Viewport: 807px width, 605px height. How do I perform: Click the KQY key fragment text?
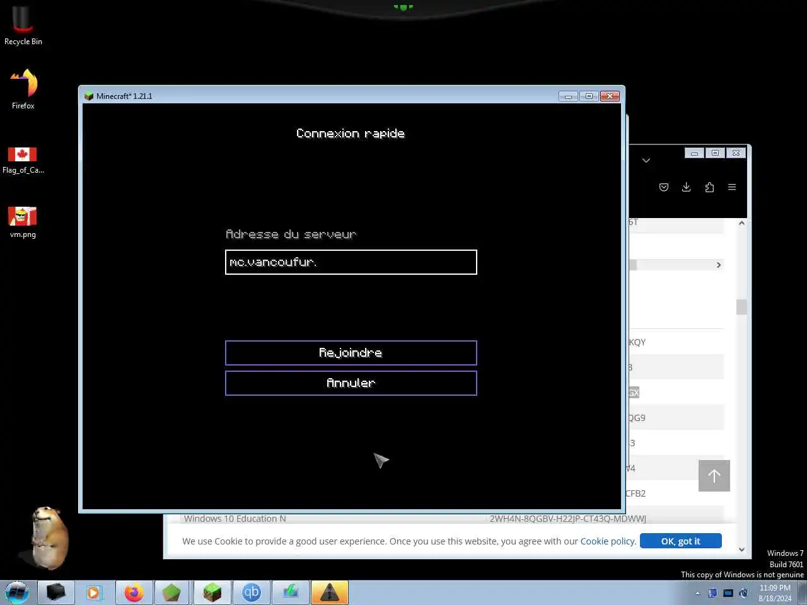[x=637, y=342]
